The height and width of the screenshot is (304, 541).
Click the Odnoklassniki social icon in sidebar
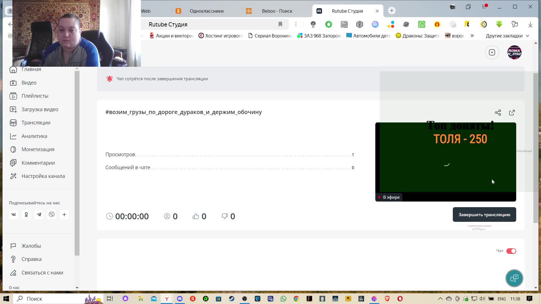point(26,214)
